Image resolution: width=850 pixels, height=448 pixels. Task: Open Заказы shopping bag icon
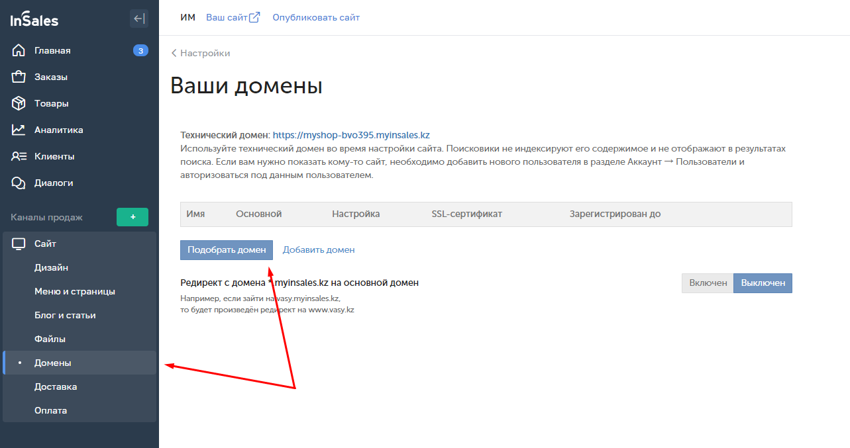19,77
